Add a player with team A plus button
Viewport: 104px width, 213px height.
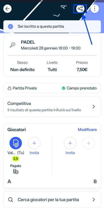click(x=34, y=143)
